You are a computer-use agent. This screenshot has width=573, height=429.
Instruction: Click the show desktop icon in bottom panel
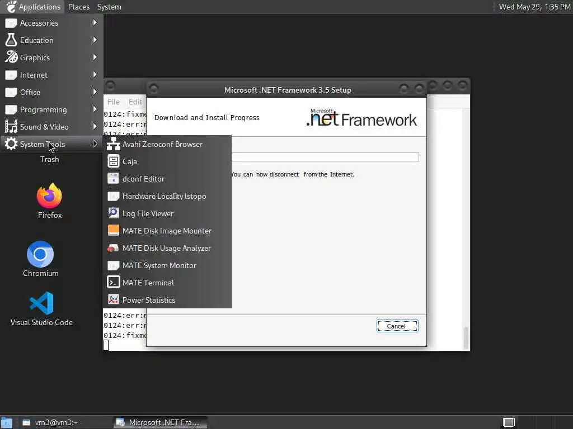(x=6, y=422)
